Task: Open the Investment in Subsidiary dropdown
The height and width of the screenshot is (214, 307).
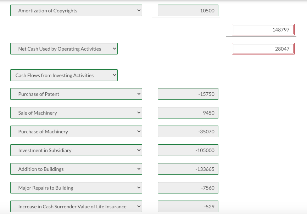Action: (x=76, y=150)
